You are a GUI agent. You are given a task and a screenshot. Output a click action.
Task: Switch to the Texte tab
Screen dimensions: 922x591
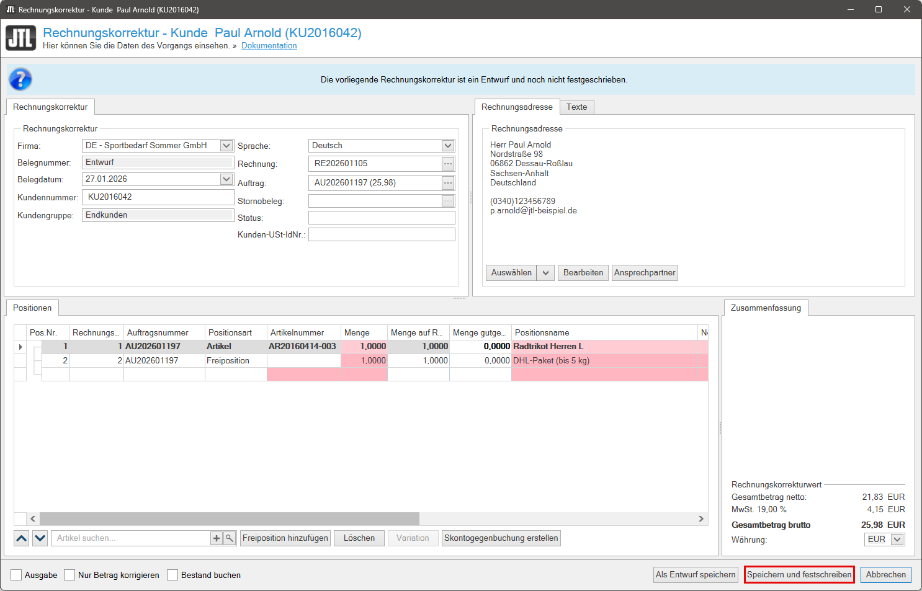576,107
